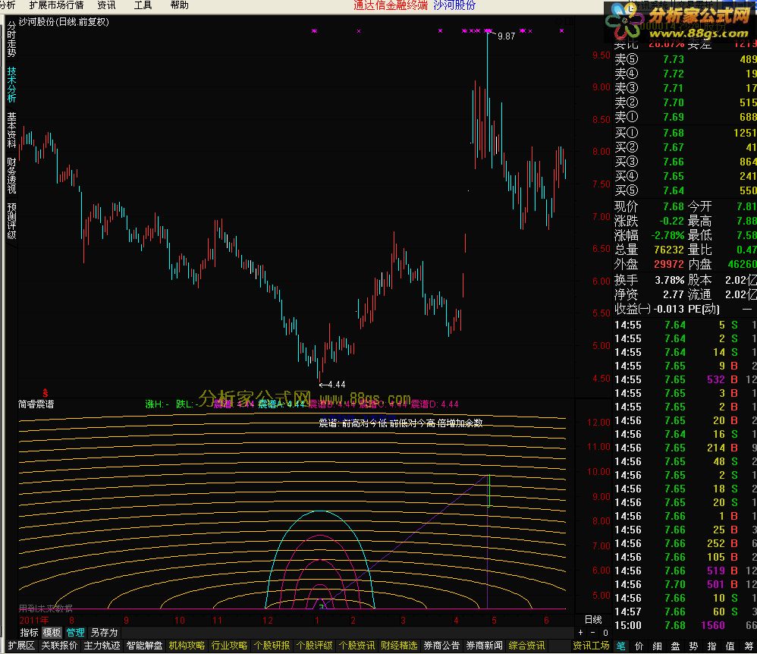This screenshot has height=654, width=757.
Task: Click the 净资 2.77 value
Action: [673, 294]
